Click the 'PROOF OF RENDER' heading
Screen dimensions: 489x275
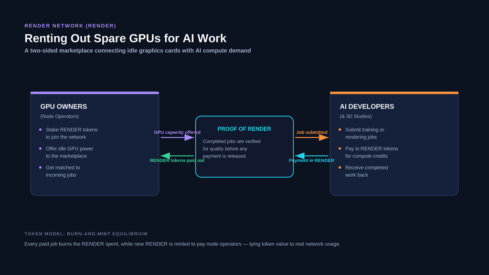click(244, 129)
